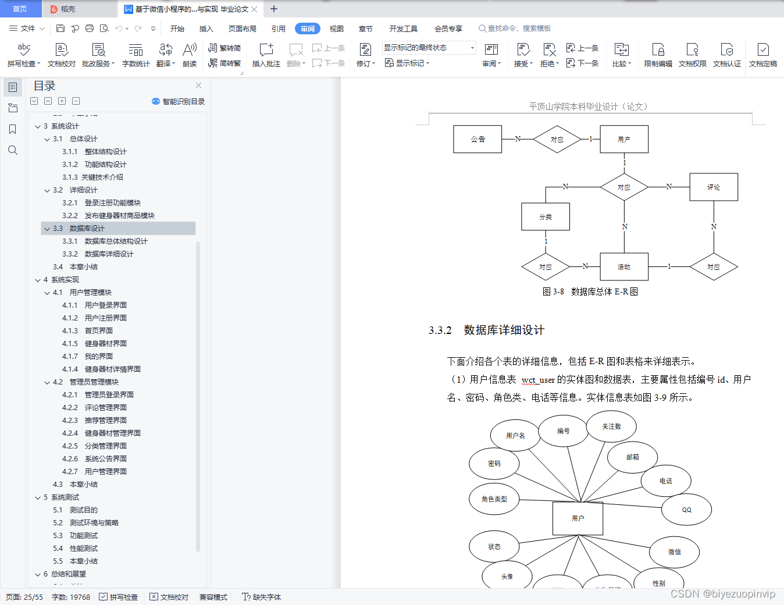
Task: Click 智能识别目录 smart TOC button
Action: point(178,101)
